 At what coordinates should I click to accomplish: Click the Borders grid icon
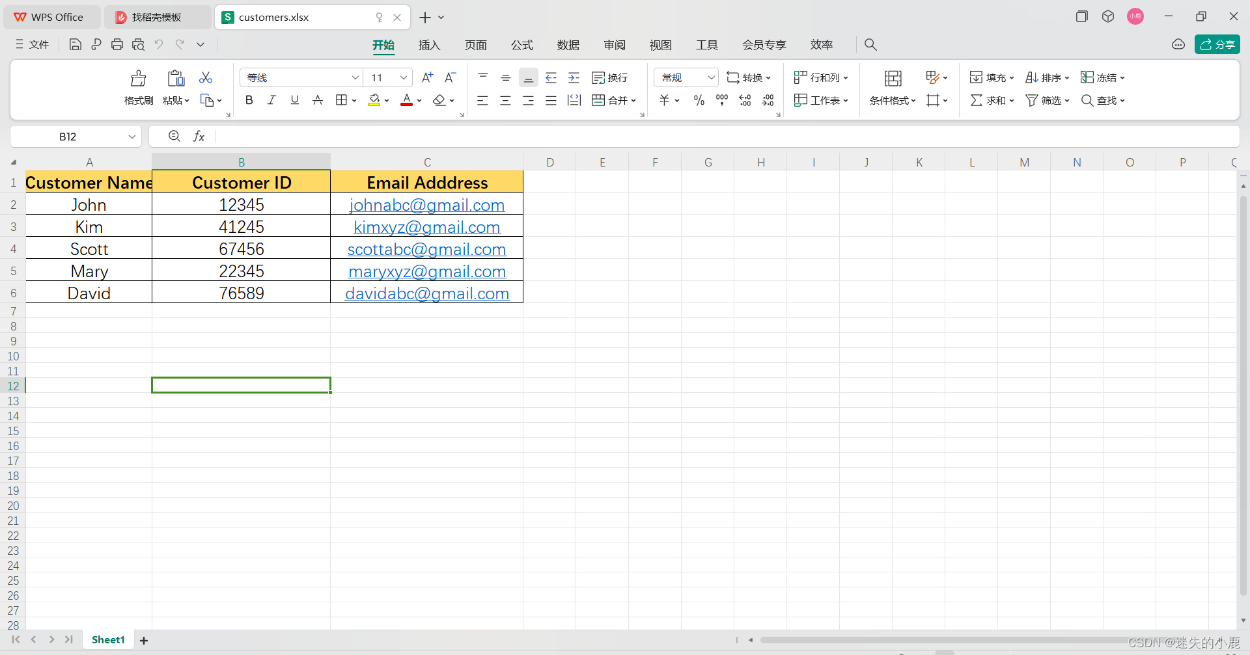click(341, 100)
